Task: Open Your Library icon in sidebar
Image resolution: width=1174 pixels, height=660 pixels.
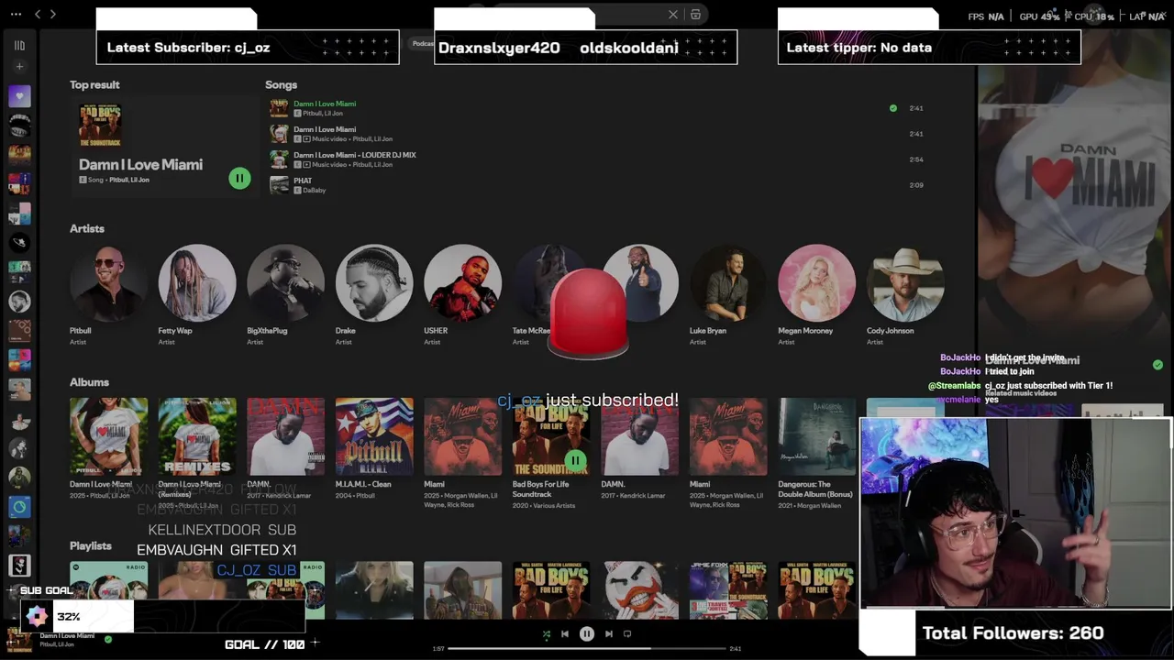Action: pyautogui.click(x=19, y=45)
